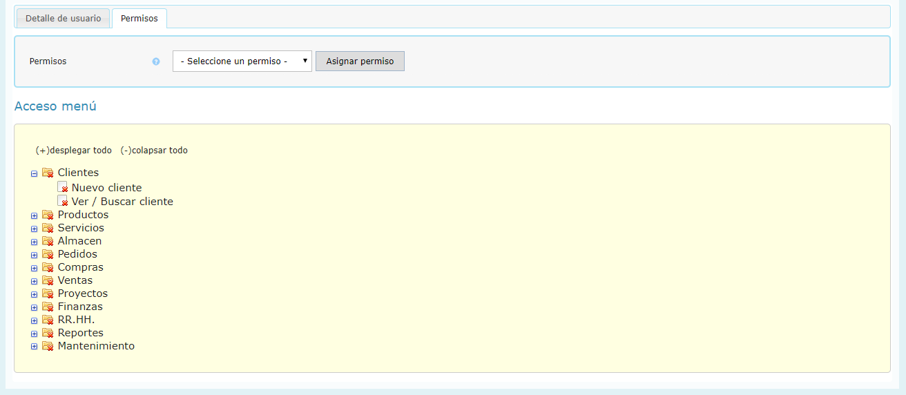Collapse the Clientes tree node
This screenshot has height=395, width=906.
coord(34,174)
